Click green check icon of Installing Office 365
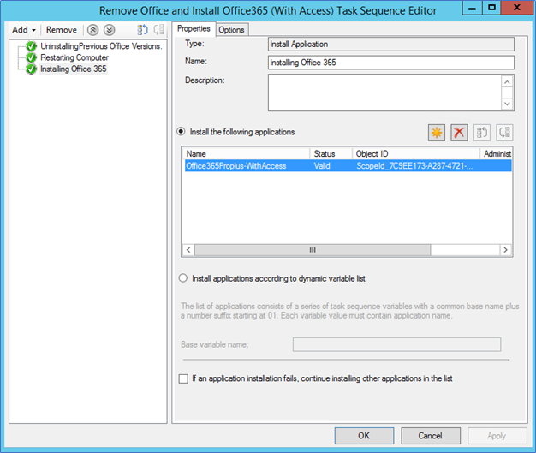Viewport: 536px width, 453px height. point(31,69)
